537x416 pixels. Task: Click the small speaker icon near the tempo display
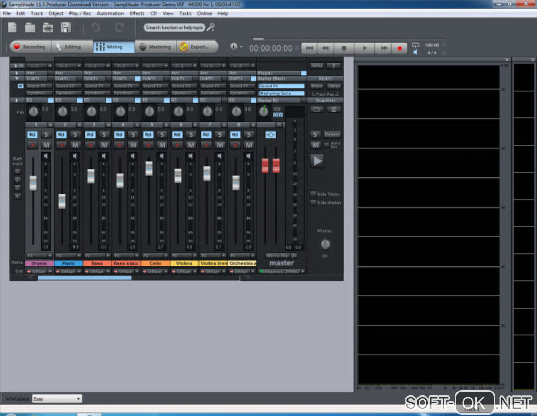415,53
